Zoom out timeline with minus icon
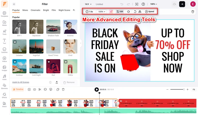This screenshot has width=198, height=115. [x=168, y=90]
